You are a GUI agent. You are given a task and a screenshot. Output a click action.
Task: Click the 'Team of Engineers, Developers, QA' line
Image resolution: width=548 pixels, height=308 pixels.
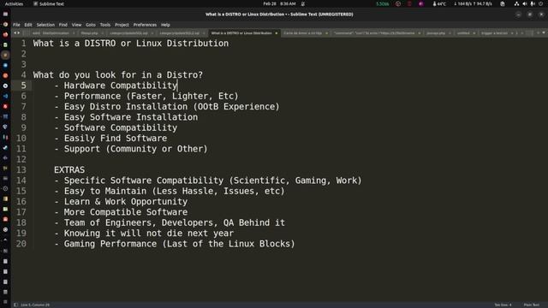(170, 222)
